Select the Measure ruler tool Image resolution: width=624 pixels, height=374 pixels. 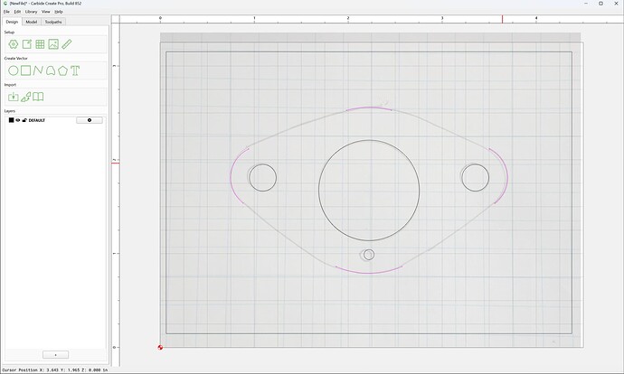pyautogui.click(x=67, y=44)
